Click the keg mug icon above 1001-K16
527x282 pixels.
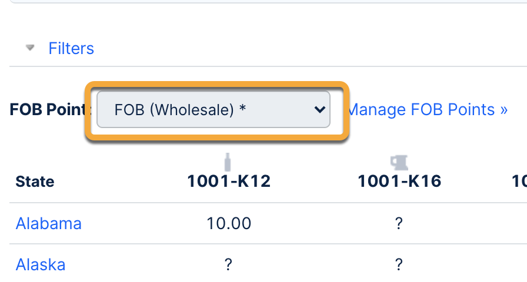[399, 162]
